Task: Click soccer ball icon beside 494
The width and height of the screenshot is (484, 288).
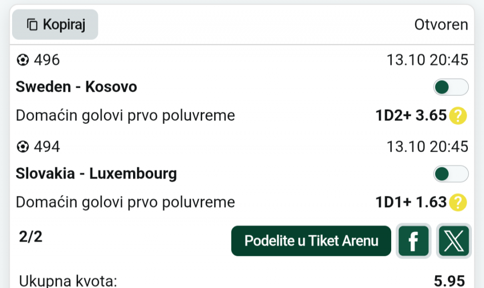Action: pyautogui.click(x=23, y=147)
